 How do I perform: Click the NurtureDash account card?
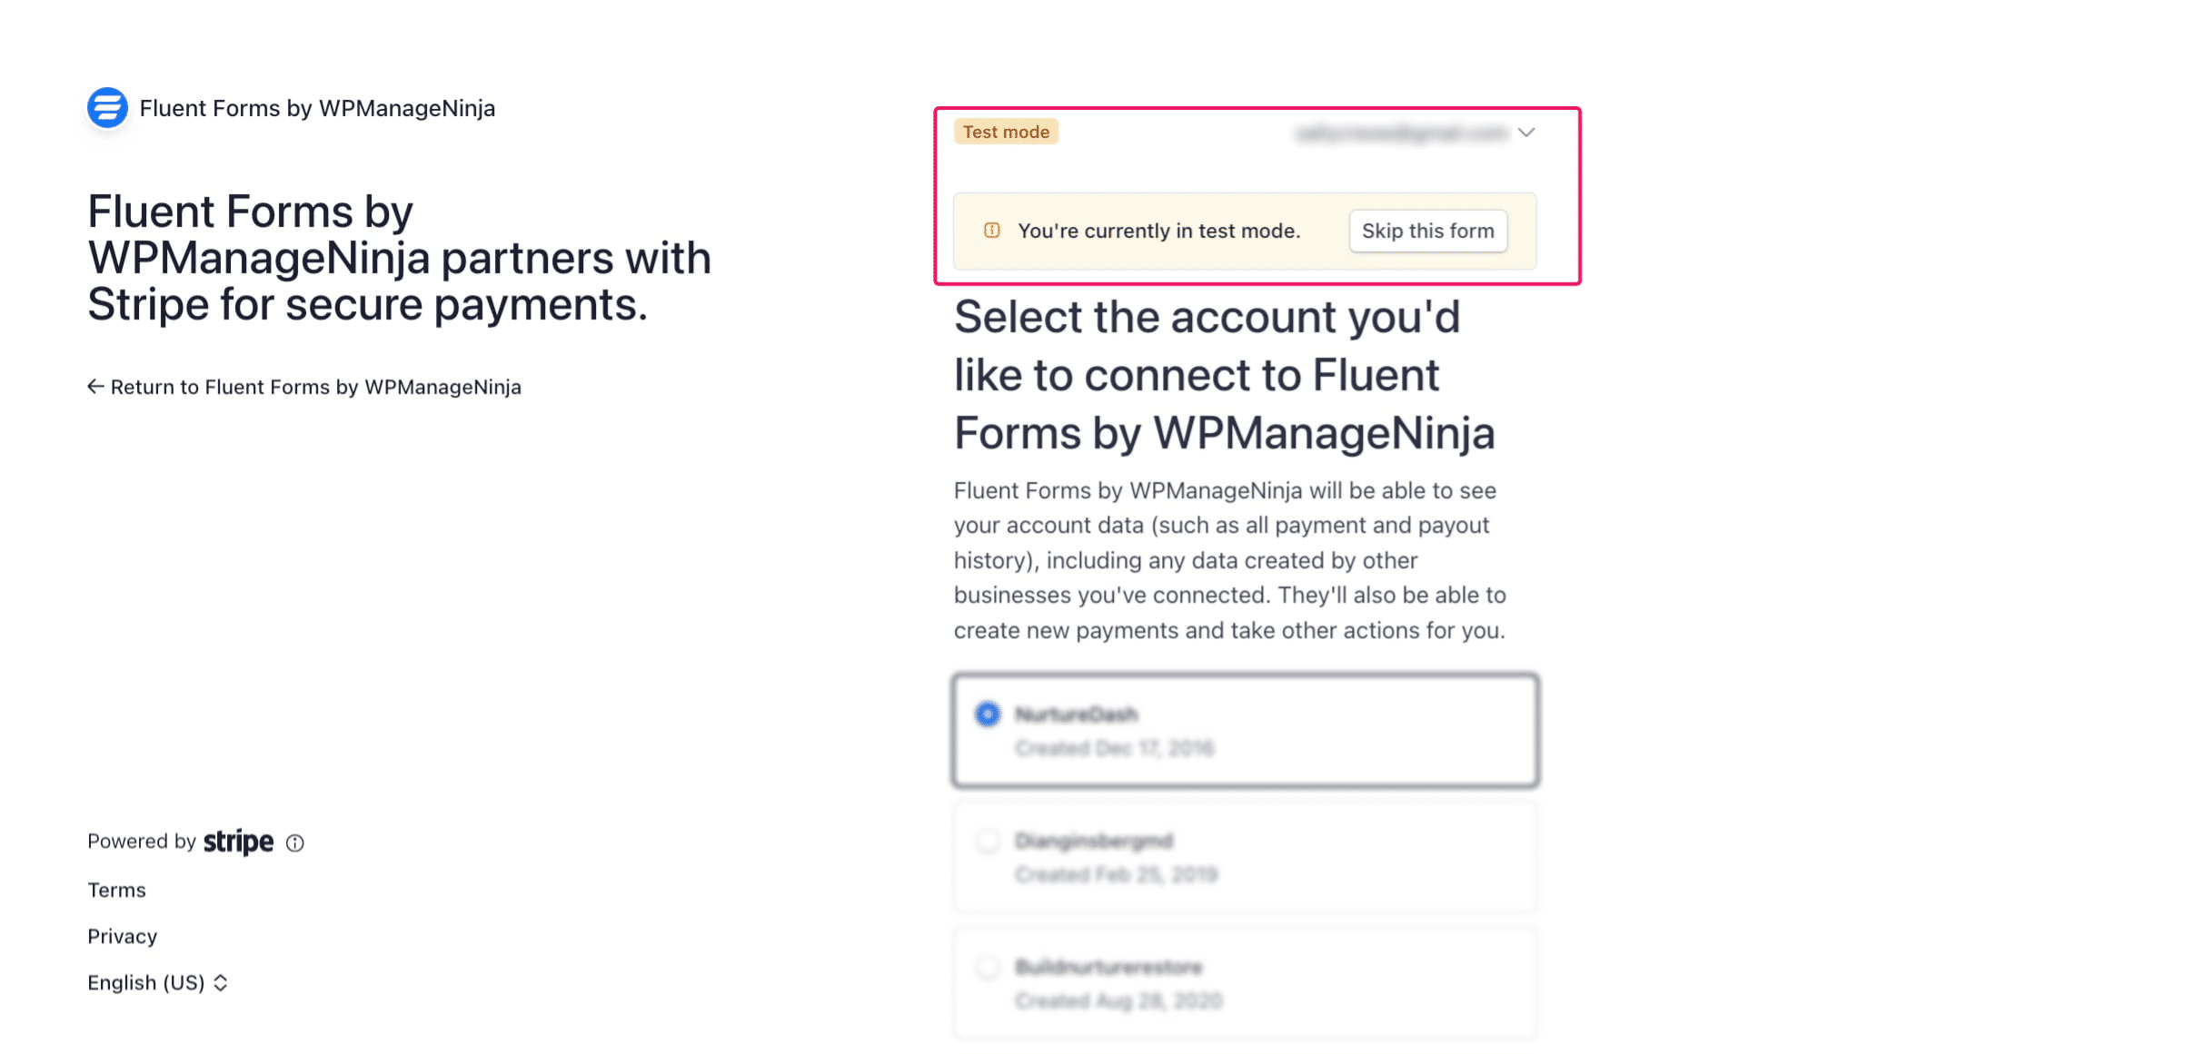(1245, 729)
